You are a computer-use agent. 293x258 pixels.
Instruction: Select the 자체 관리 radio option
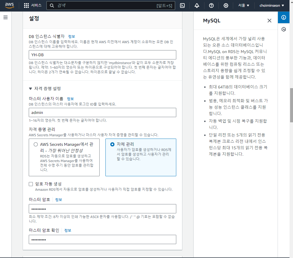[x=112, y=144]
